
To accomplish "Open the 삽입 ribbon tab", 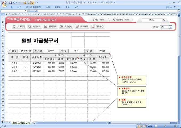I will click(19, 7).
